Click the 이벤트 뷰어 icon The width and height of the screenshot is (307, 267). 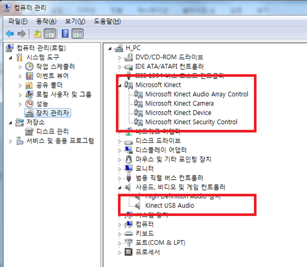pos(29,76)
